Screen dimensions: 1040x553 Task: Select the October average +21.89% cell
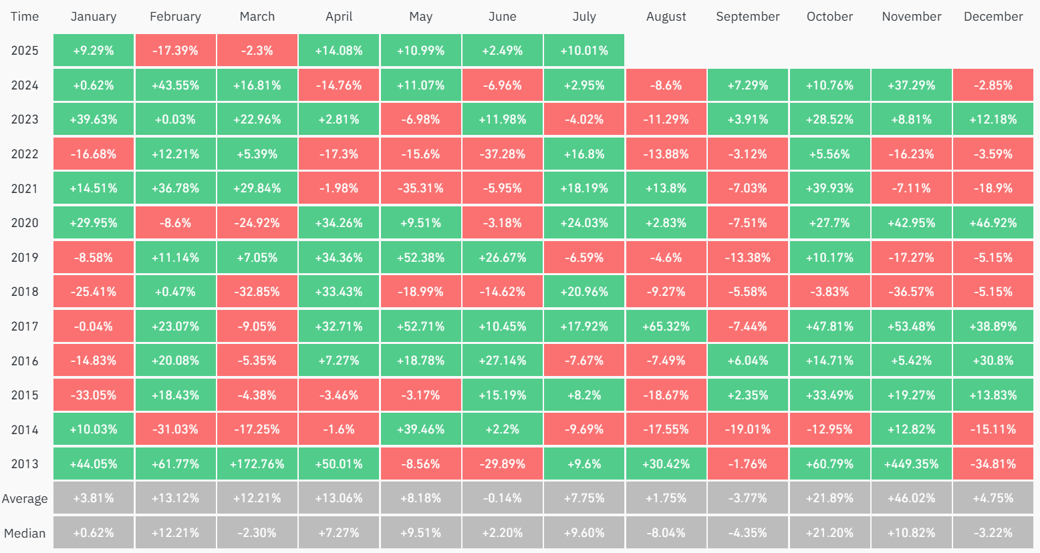pos(829,499)
